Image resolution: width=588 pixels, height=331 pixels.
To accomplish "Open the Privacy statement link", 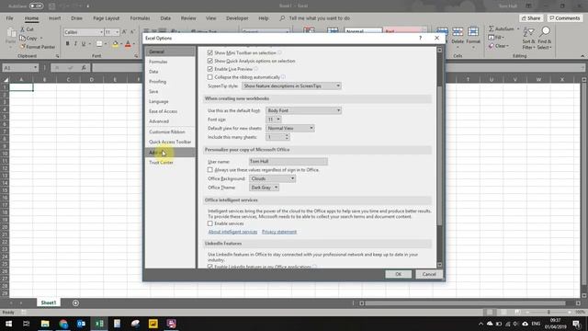I will (x=279, y=232).
